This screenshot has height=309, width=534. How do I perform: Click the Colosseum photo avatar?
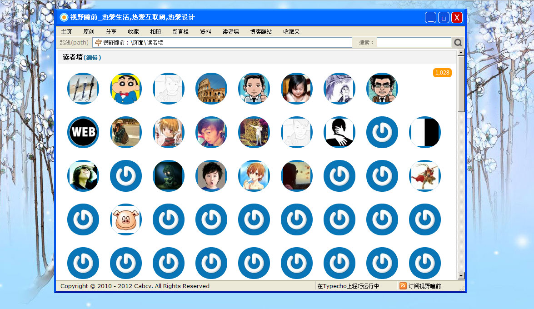(x=211, y=89)
